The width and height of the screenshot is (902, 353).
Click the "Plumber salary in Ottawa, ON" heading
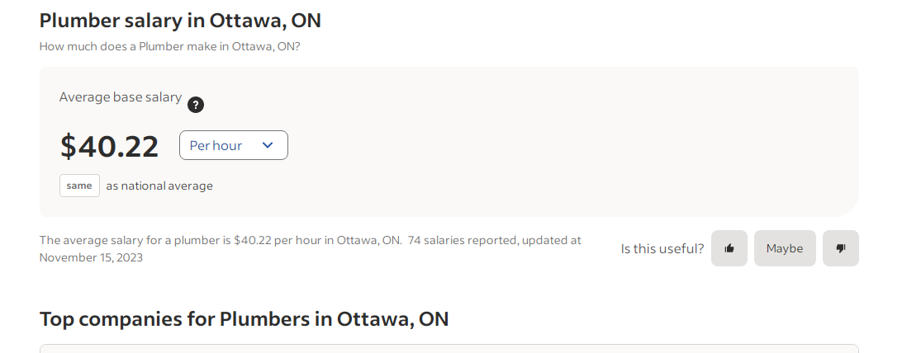tap(180, 20)
